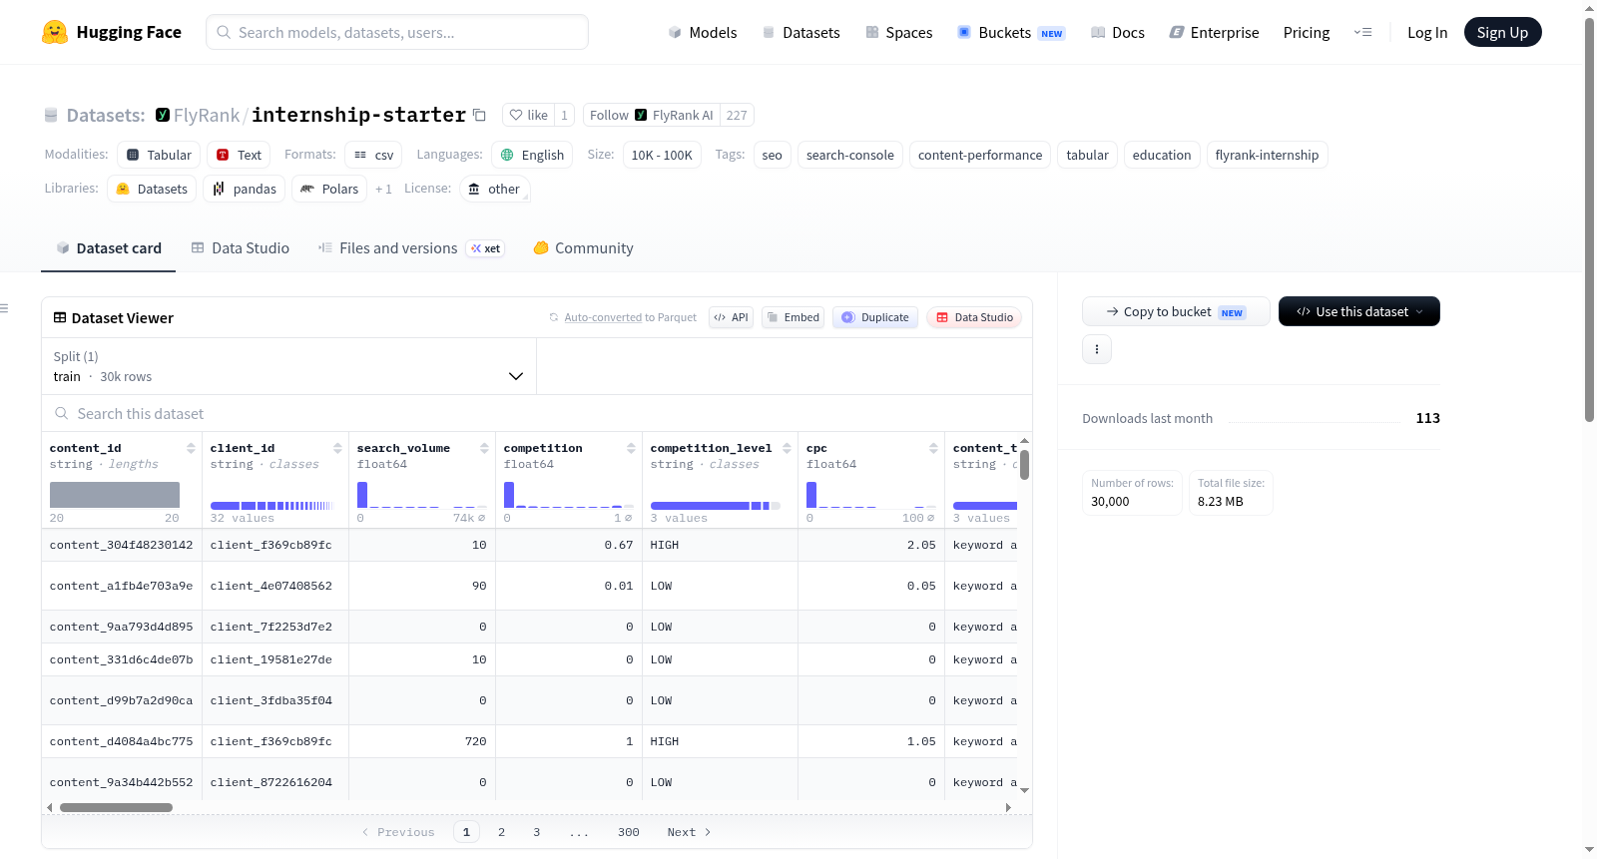Select the English language tag
The width and height of the screenshot is (1597, 859).
pyautogui.click(x=532, y=155)
